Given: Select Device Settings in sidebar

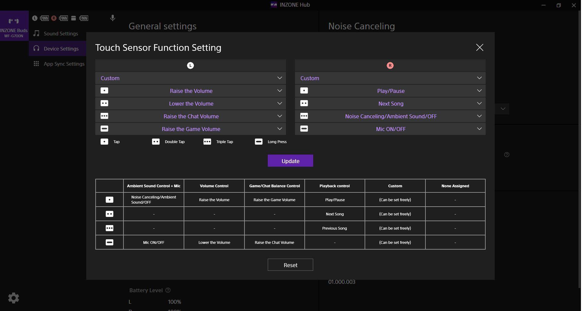Looking at the screenshot, I should 61,49.
